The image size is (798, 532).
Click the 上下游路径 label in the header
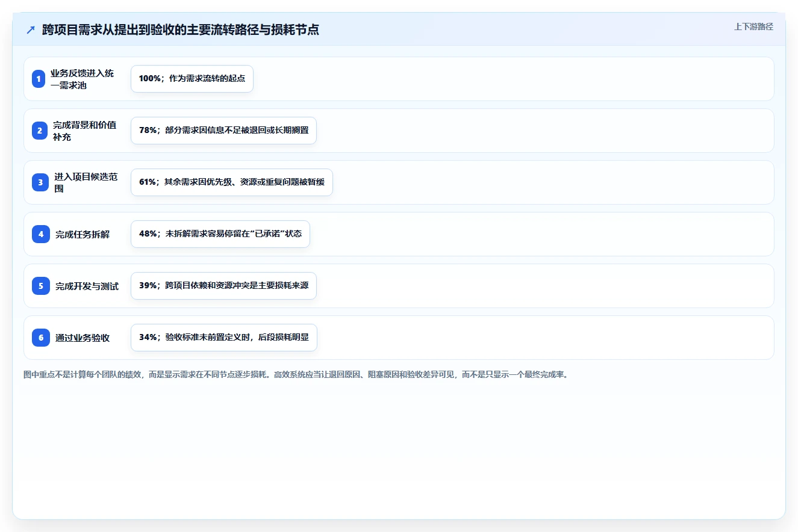click(x=753, y=26)
